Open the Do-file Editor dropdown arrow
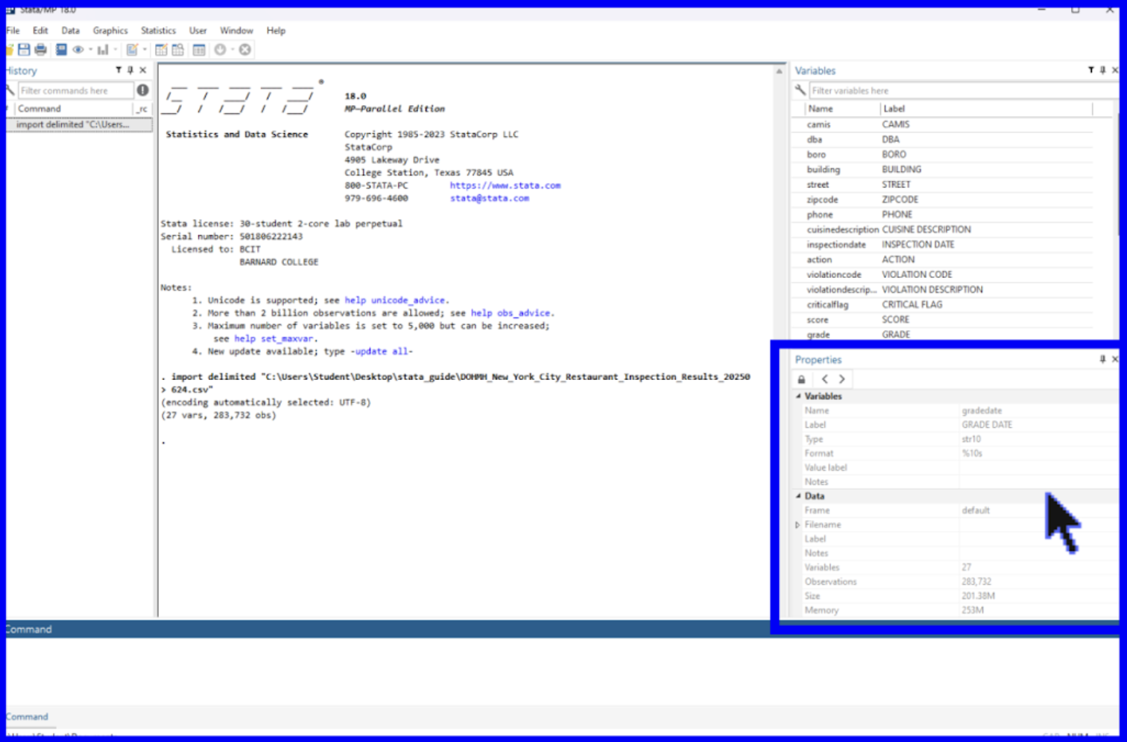The width and height of the screenshot is (1127, 742). click(145, 50)
